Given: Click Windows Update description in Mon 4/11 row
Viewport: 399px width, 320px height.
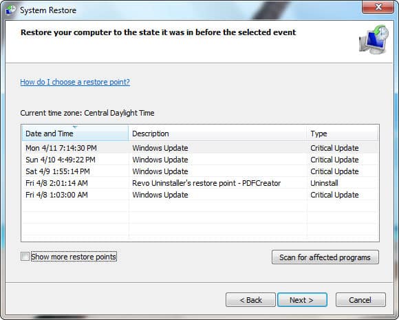Looking at the screenshot, I should click(160, 148).
